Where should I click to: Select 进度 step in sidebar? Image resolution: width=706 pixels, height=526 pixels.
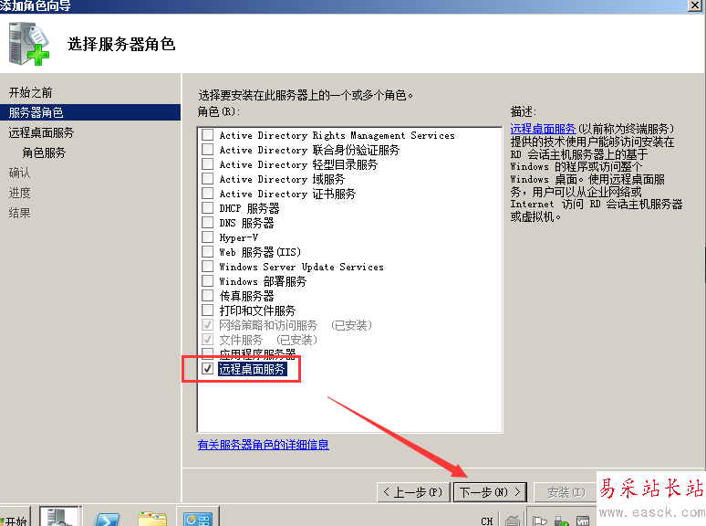(19, 193)
